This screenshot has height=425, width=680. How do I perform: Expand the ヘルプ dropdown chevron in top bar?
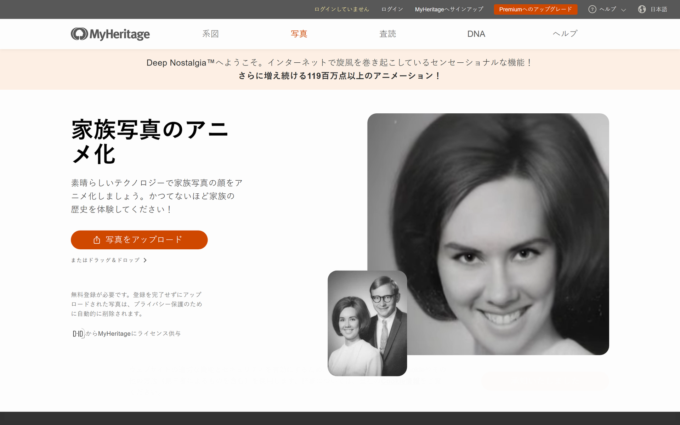point(624,10)
